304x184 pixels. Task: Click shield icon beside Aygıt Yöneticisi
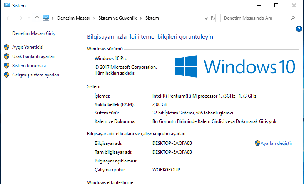click(7, 47)
